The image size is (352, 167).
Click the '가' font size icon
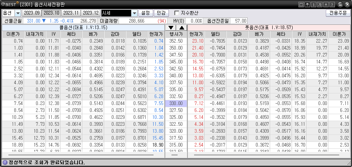[320, 4]
